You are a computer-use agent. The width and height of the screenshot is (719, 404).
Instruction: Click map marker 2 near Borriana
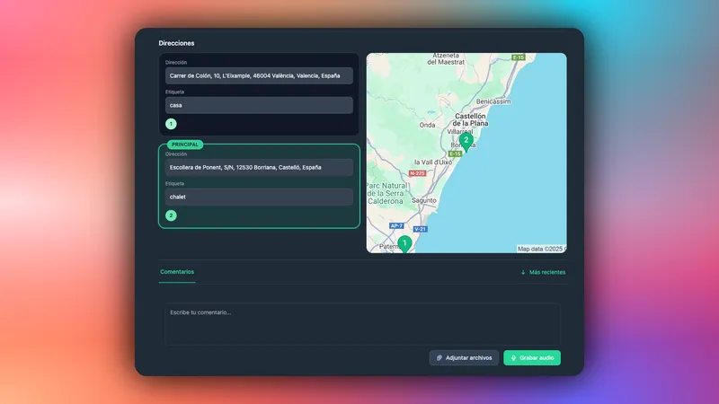(x=466, y=142)
